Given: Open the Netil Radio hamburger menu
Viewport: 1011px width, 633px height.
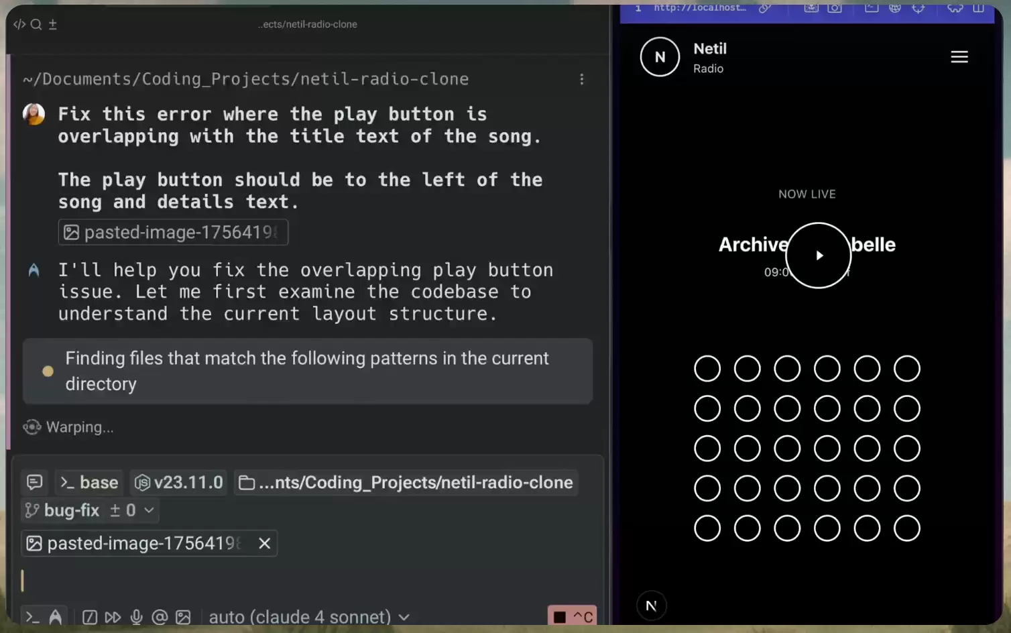Looking at the screenshot, I should click(x=959, y=57).
